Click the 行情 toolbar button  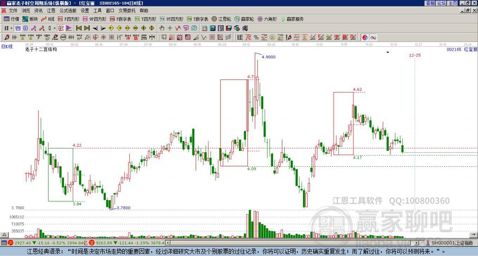pyautogui.click(x=12, y=19)
